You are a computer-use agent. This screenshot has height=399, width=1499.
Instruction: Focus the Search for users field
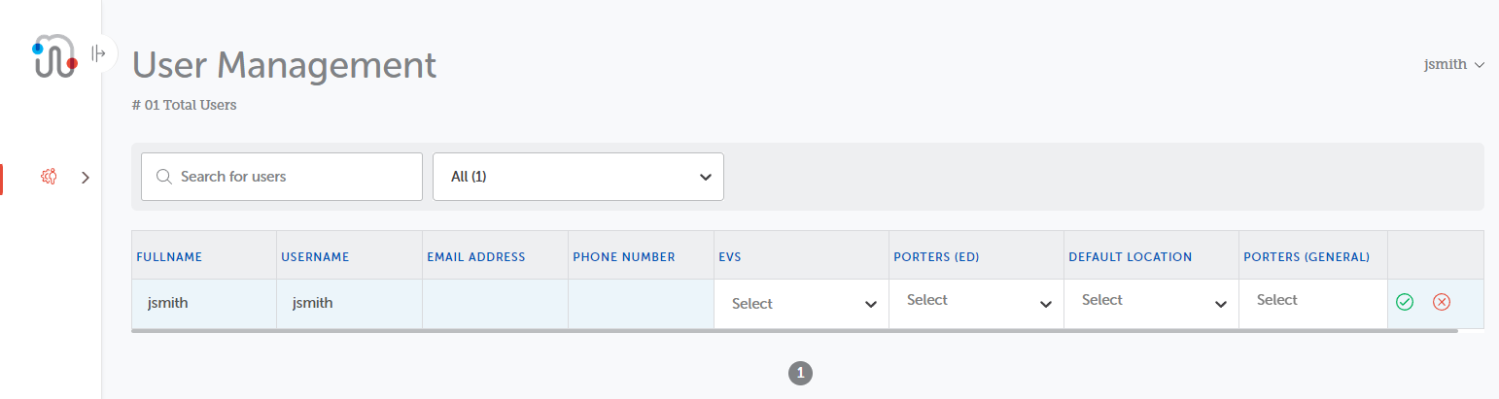[282, 177]
